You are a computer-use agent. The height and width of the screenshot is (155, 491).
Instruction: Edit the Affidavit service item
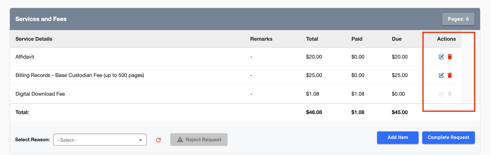[x=441, y=57]
